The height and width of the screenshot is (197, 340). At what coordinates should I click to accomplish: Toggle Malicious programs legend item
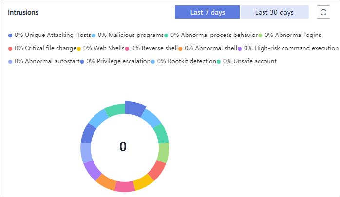[128, 35]
